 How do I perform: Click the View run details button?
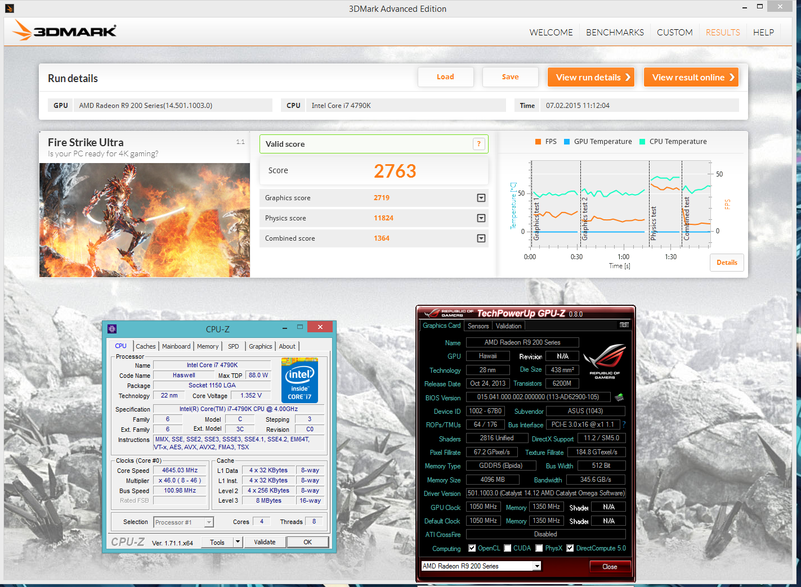tap(591, 77)
